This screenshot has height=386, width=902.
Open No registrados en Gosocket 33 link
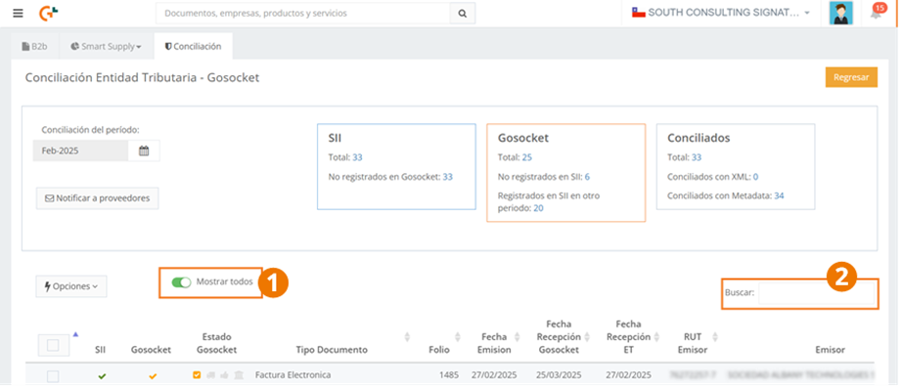(447, 177)
